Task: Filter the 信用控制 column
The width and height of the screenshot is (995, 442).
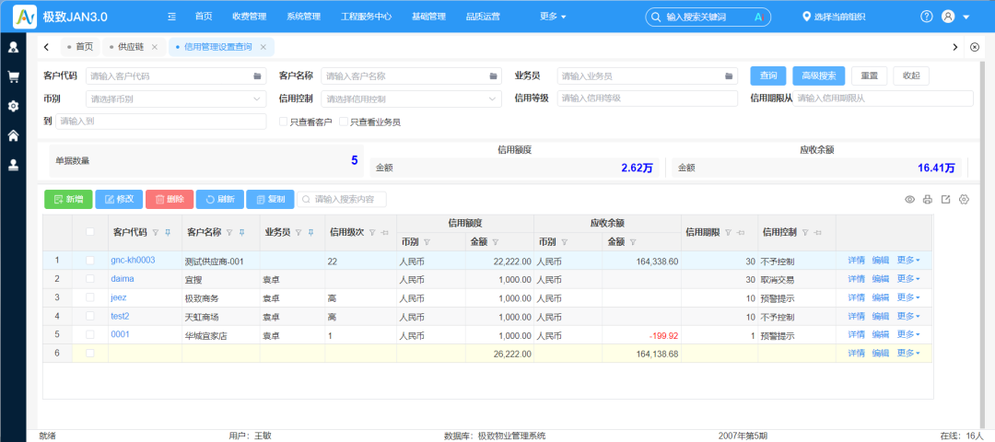Action: [x=805, y=233]
